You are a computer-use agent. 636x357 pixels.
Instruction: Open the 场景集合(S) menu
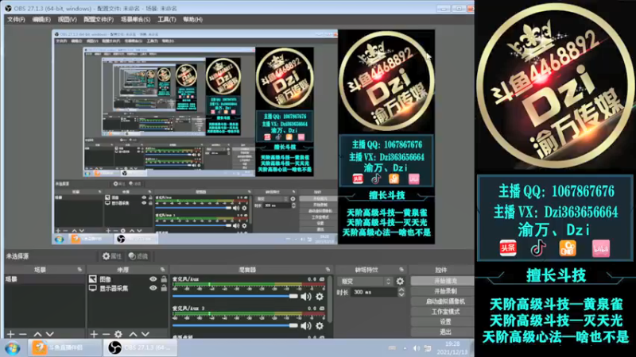tap(135, 19)
